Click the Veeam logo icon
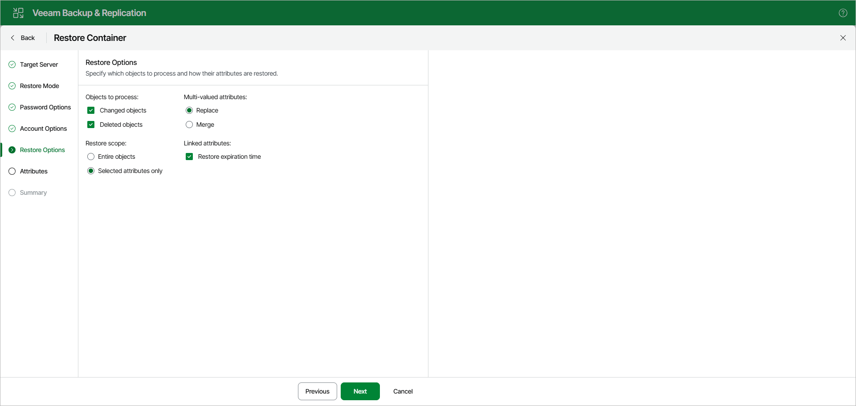856x406 pixels. (x=18, y=13)
